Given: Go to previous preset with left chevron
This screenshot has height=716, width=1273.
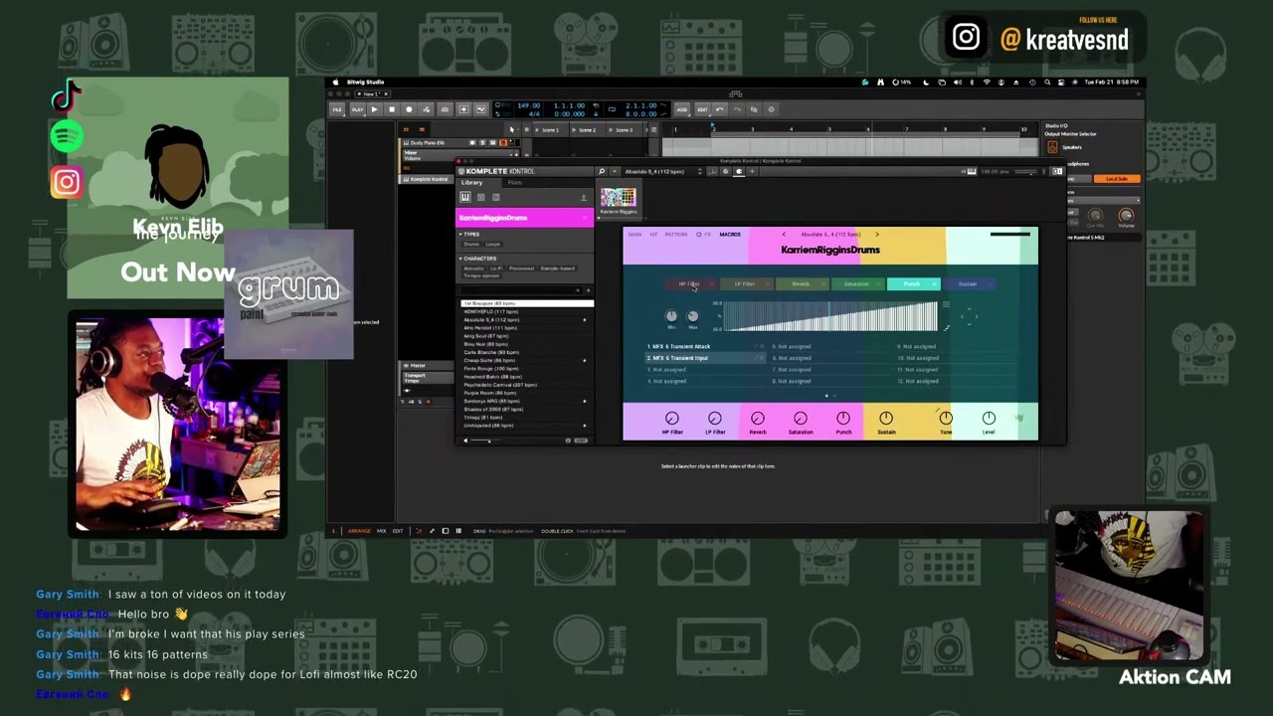Looking at the screenshot, I should pyautogui.click(x=784, y=235).
